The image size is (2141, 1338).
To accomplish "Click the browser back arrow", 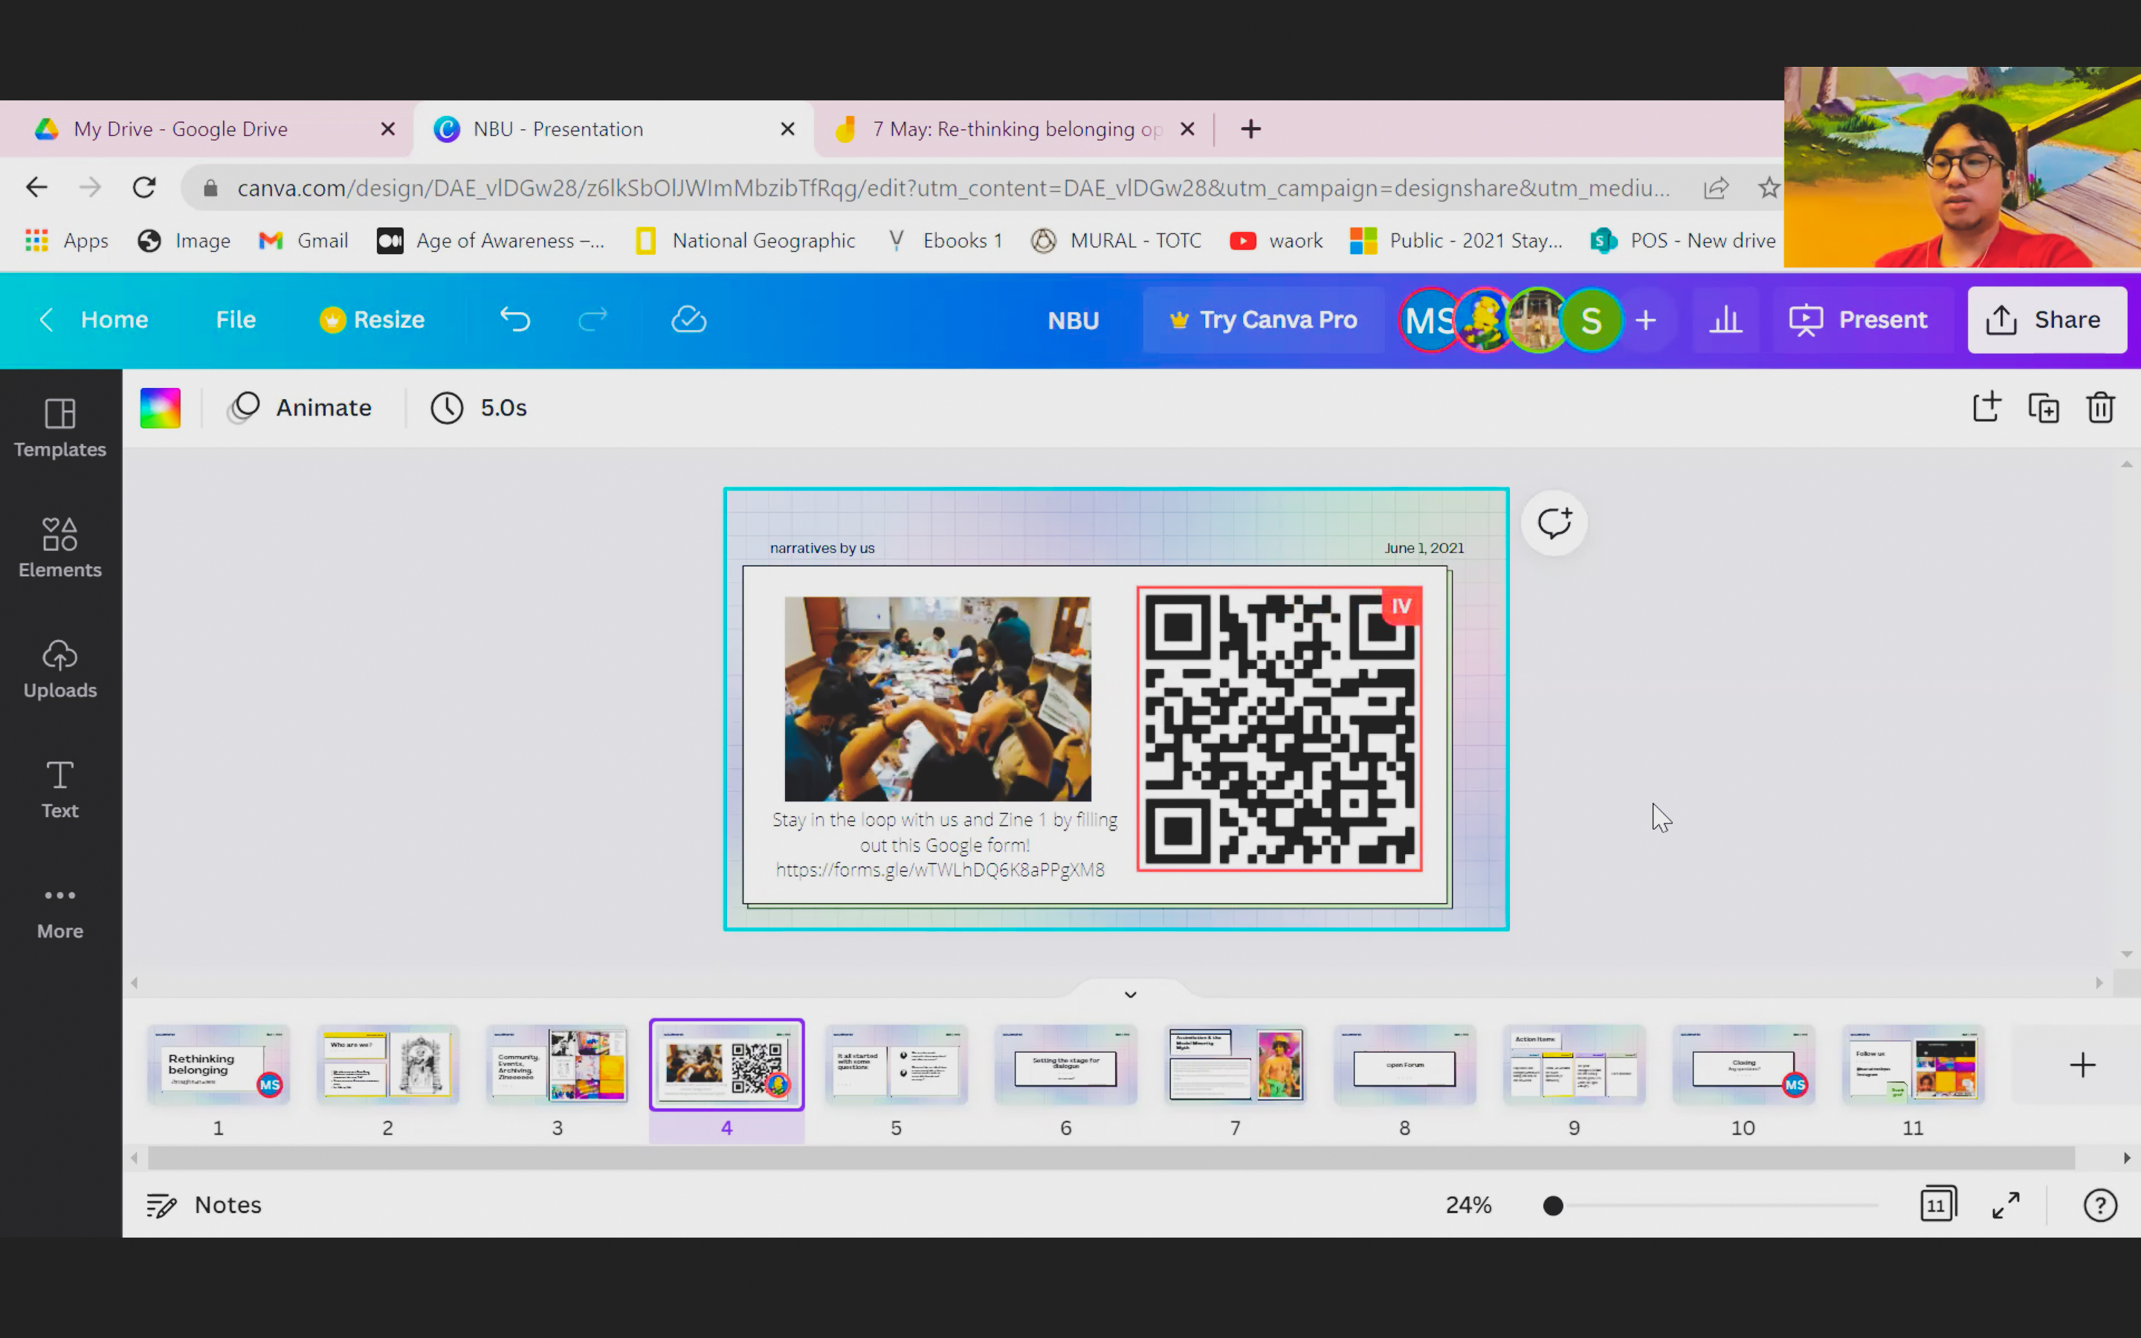I will 36,187.
